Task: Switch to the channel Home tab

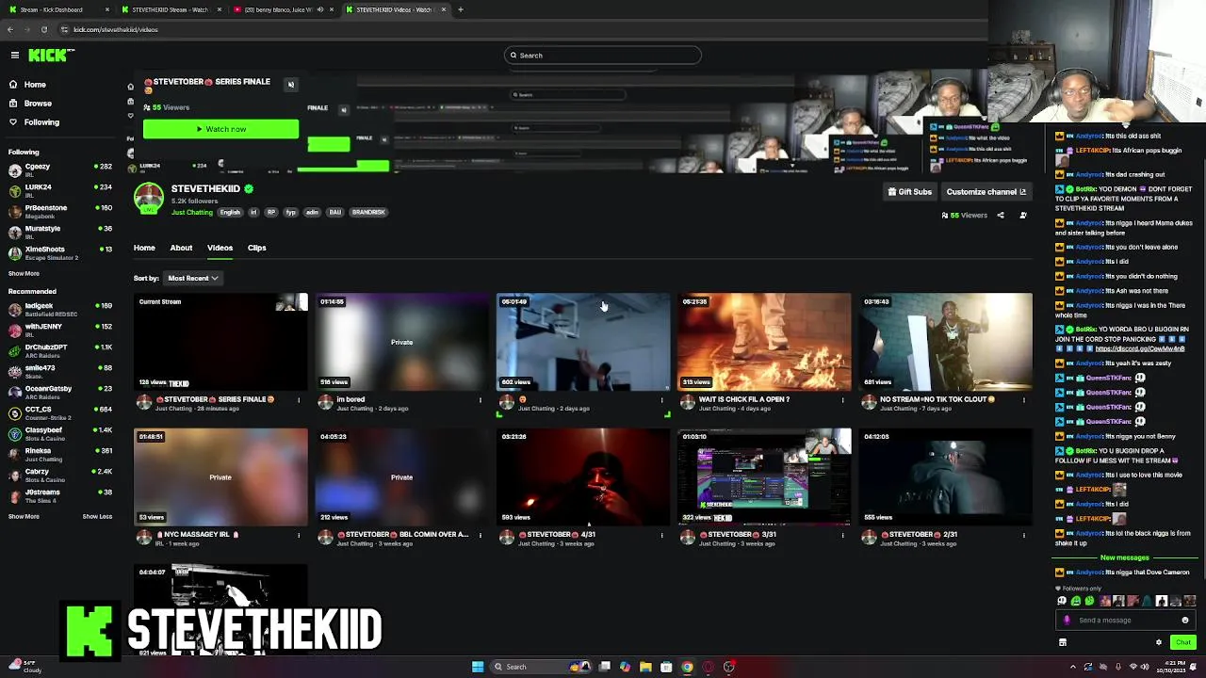Action: coord(144,248)
